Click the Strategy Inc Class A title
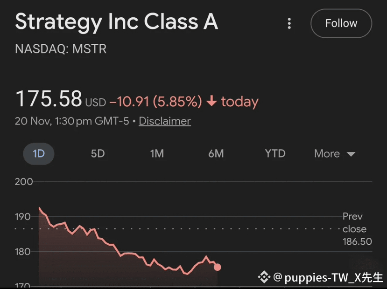The height and width of the screenshot is (289, 387). click(x=116, y=22)
